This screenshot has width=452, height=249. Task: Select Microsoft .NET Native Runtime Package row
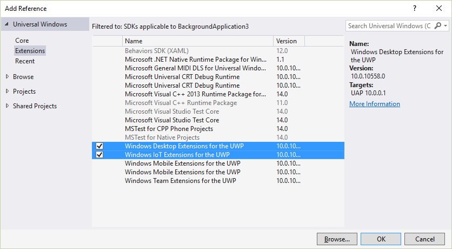tap(218, 60)
